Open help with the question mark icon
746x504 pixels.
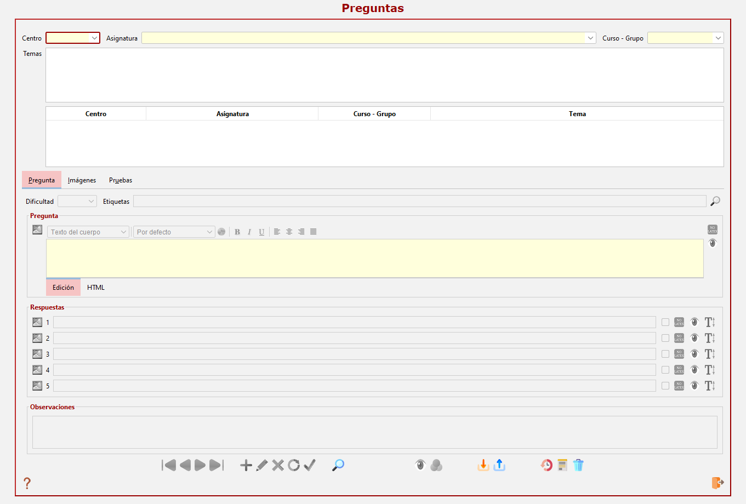click(27, 483)
